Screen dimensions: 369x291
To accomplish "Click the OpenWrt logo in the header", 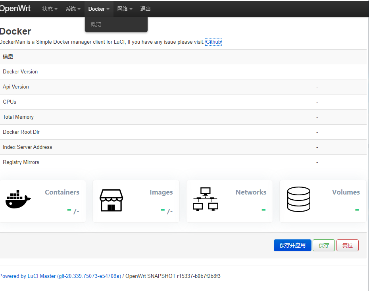I will point(15,8).
